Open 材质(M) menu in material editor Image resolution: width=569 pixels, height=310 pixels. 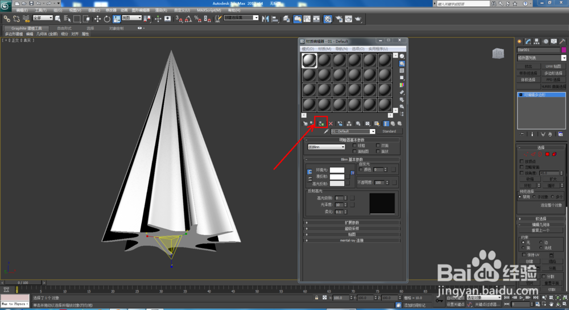324,48
